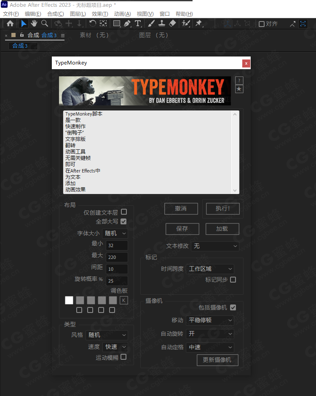Select the Type tool
This screenshot has width=316, height=396.
(138, 24)
